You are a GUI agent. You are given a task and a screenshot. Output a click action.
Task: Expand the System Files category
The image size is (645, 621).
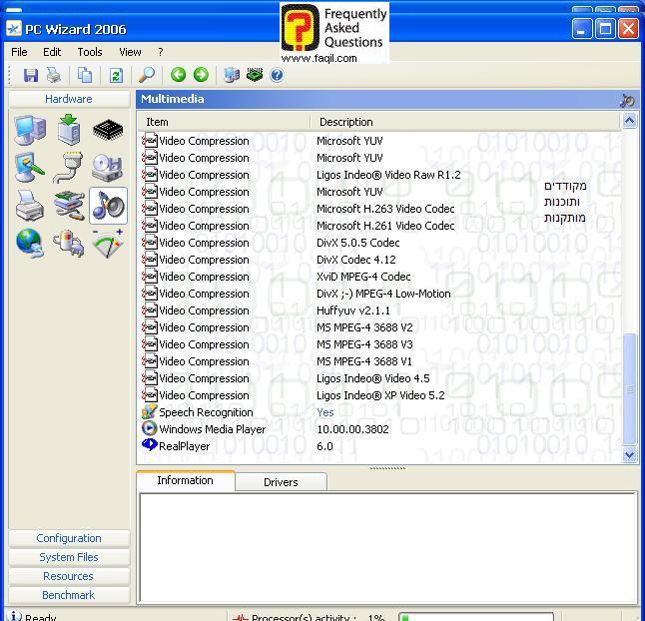pos(69,557)
